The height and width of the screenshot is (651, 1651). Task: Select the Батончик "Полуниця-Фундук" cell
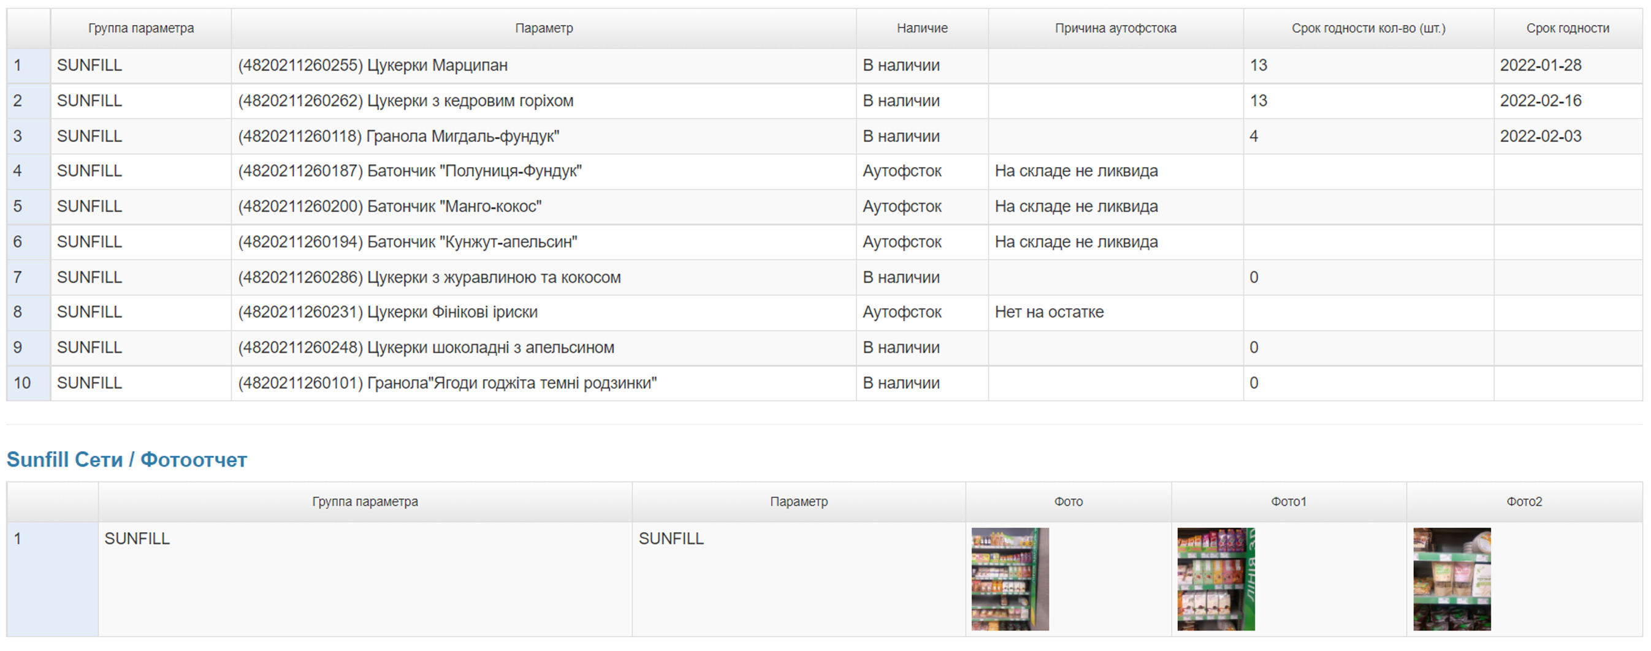point(544,171)
